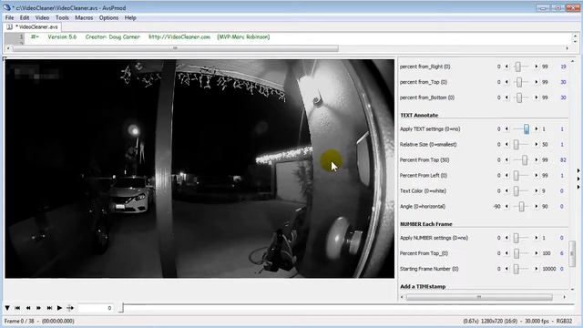Click the Angle (0=horizontal) slider

coord(521,207)
